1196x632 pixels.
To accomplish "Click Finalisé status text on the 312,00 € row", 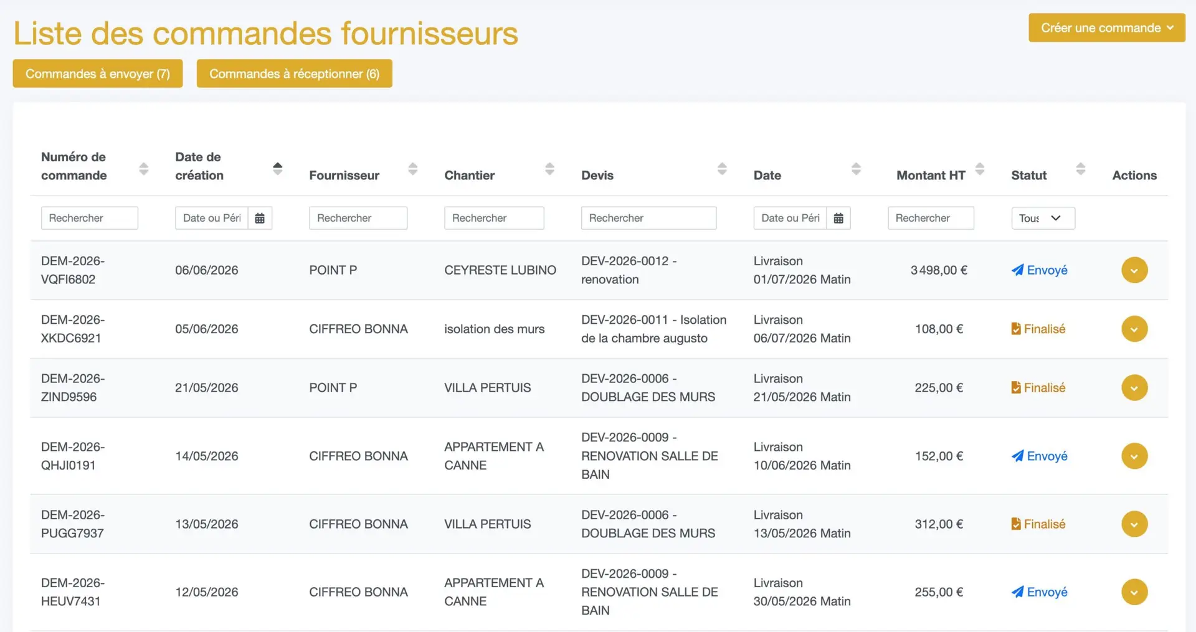I will [x=1045, y=524].
